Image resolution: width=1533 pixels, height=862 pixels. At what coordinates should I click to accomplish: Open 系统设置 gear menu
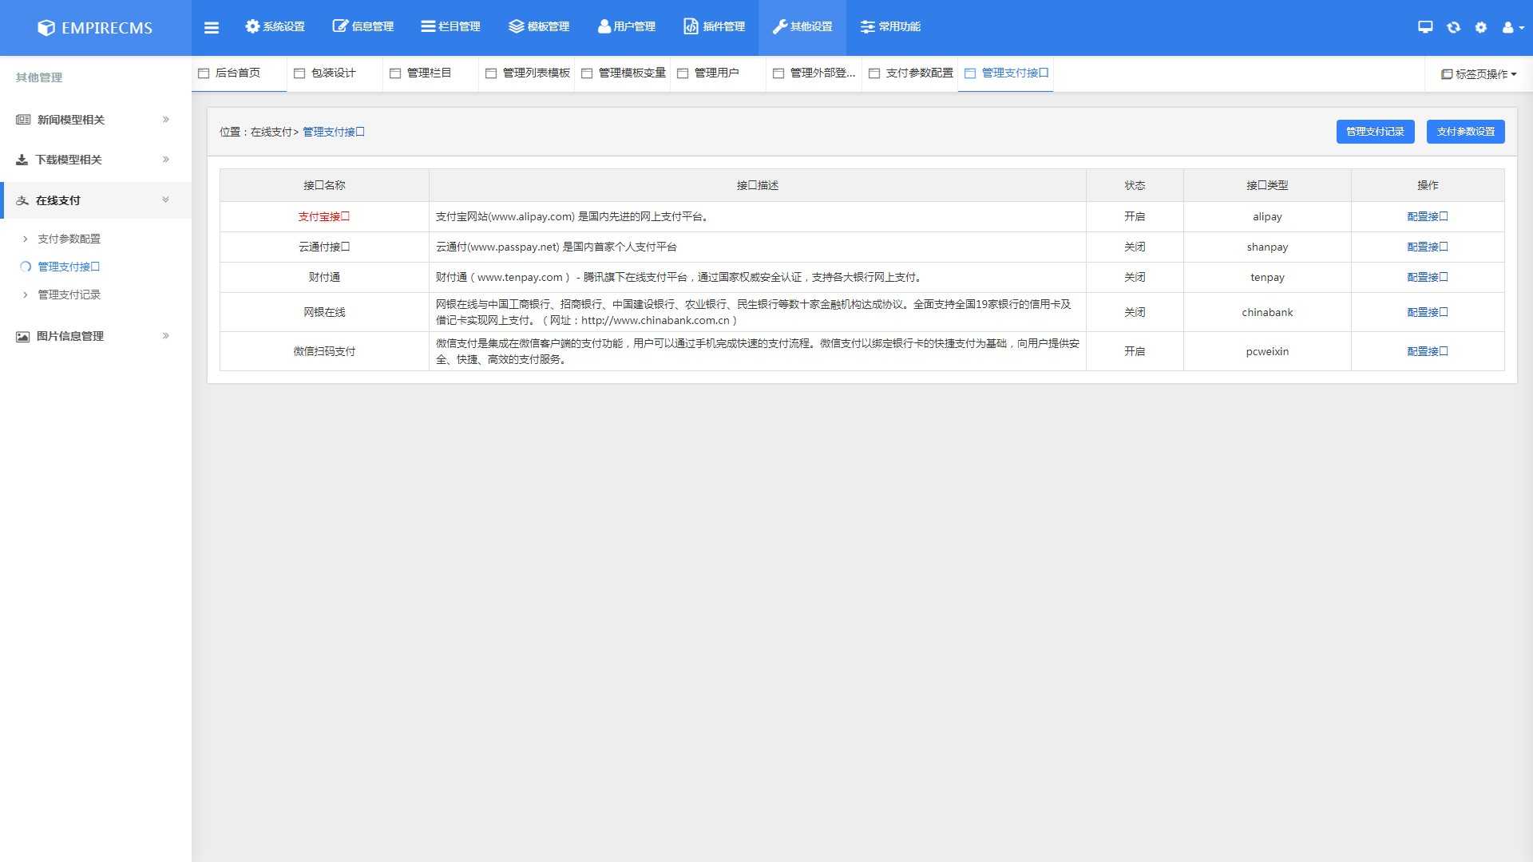(275, 27)
